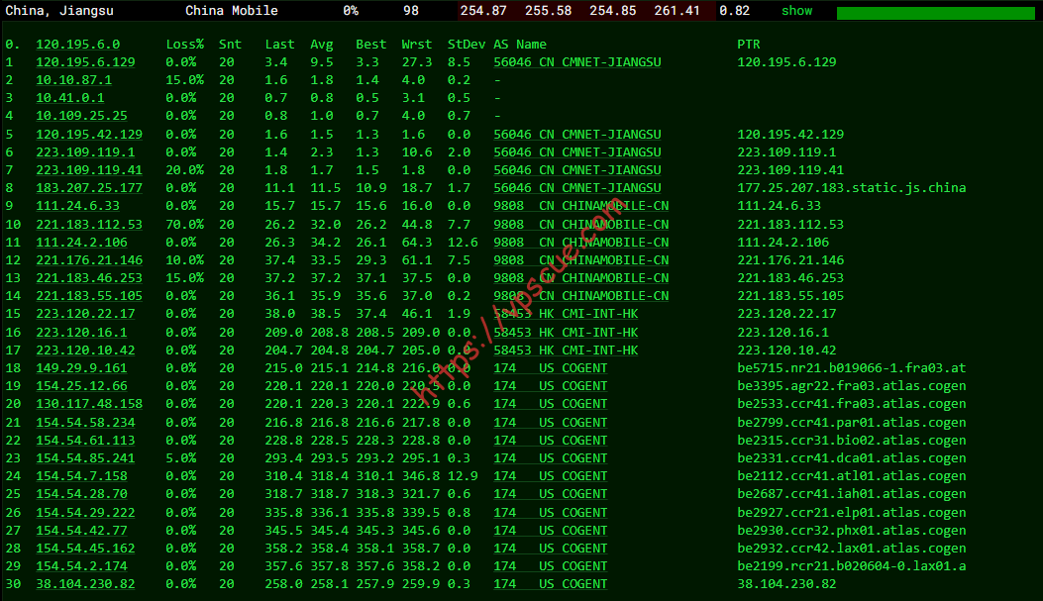This screenshot has width=1043, height=601.
Task: Open hop 19 IP 154.25.12.66
Action: pos(81,386)
